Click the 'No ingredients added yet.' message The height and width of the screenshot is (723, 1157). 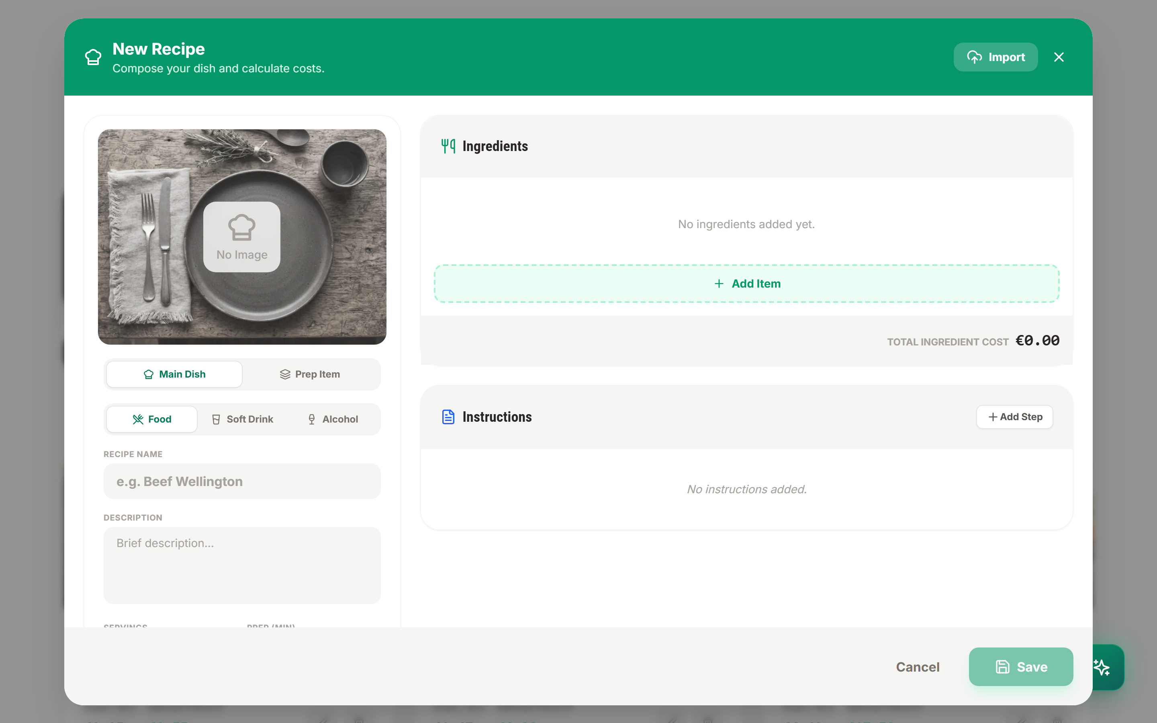[746, 224]
